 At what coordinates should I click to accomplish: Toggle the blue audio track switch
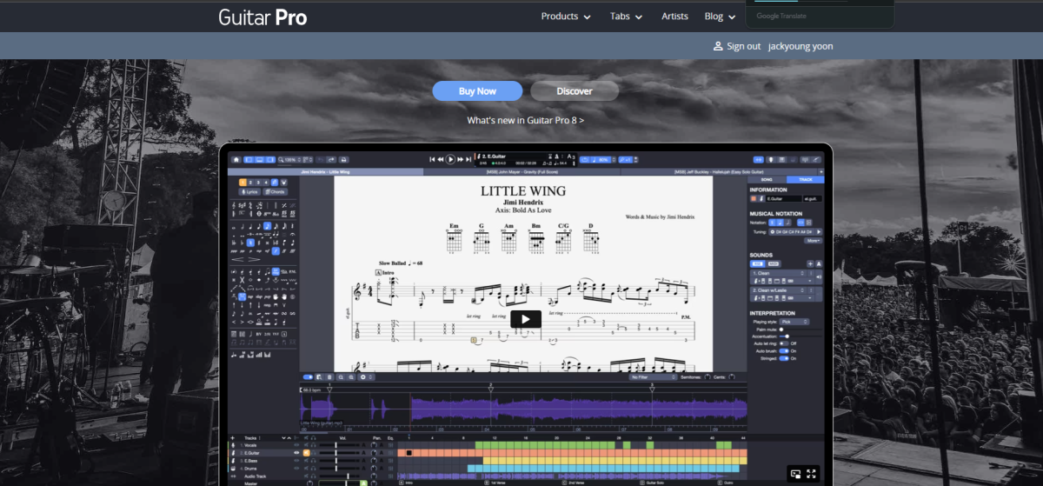[x=308, y=377]
